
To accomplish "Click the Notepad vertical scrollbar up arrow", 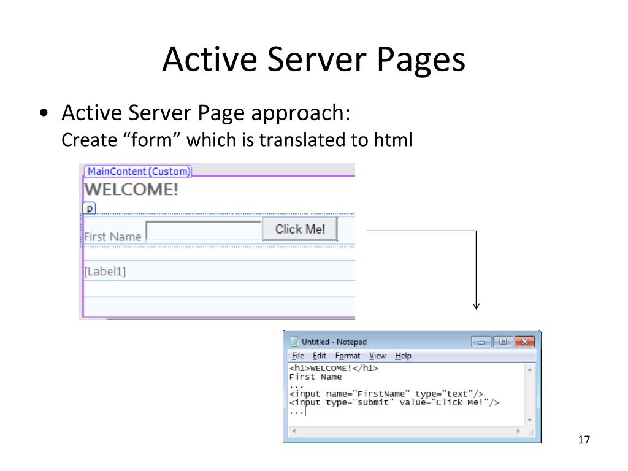I will (530, 369).
